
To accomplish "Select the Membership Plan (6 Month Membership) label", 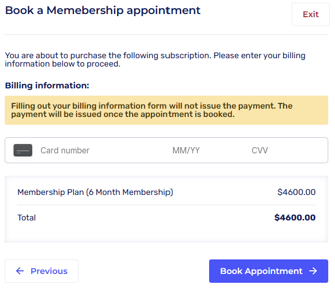I will coord(95,192).
